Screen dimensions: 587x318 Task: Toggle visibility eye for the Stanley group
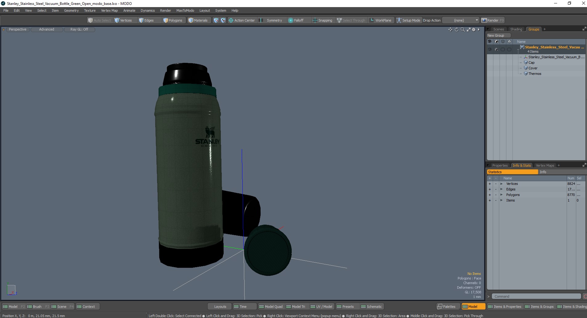(490, 49)
